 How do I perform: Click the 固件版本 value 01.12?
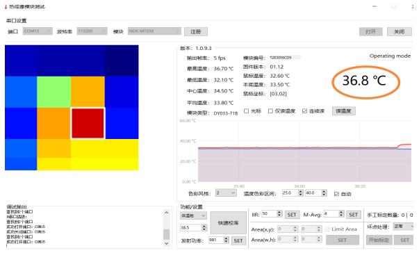tap(277, 67)
